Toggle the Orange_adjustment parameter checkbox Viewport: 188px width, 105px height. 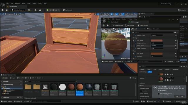[135, 43]
